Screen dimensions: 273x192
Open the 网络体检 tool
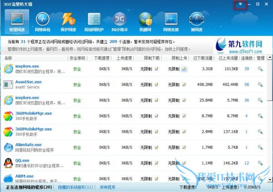[43, 22]
